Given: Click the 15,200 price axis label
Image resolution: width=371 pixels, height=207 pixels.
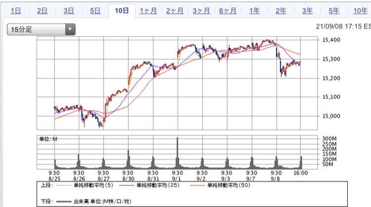Looking at the screenshot, I should click(x=331, y=78).
